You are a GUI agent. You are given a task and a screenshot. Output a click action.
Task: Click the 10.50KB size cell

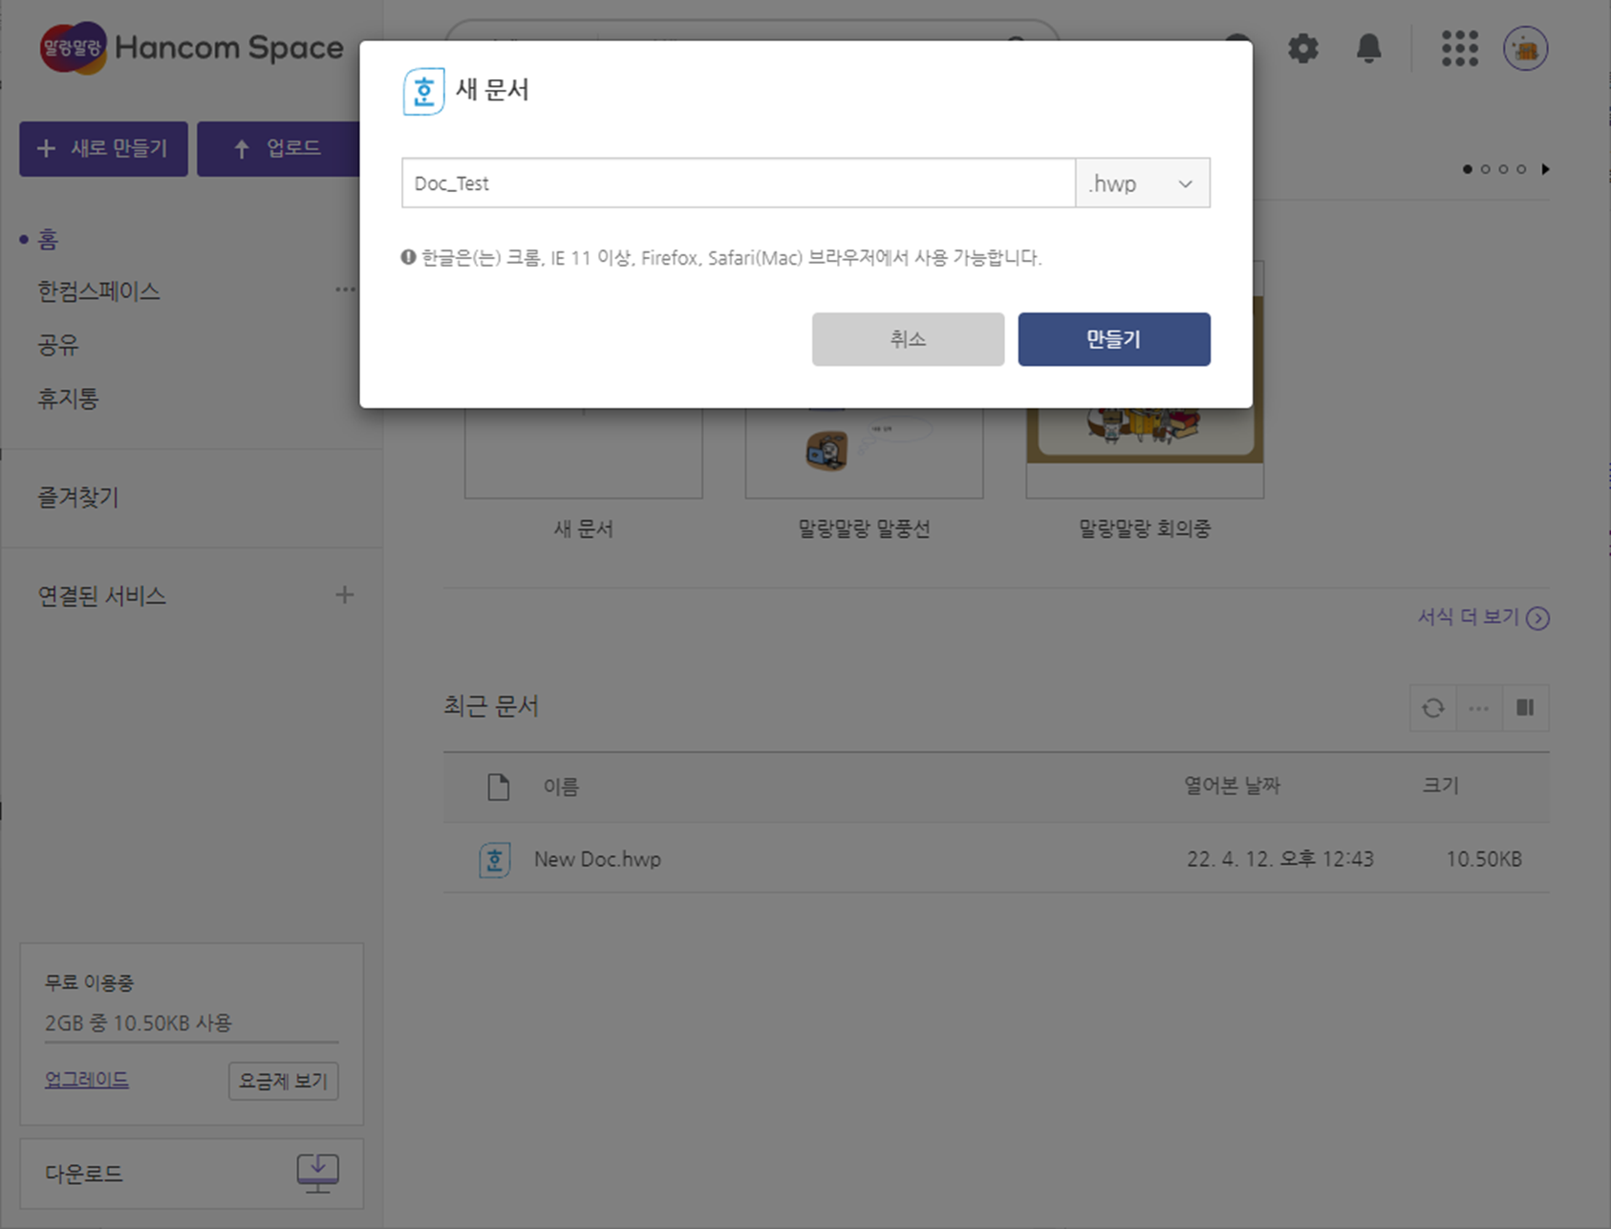click(1483, 859)
